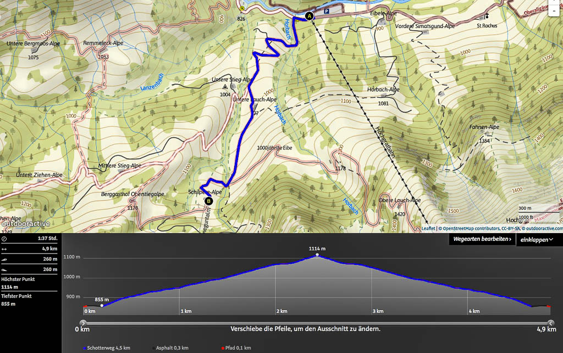The width and height of the screenshot is (563, 353).
Task: Click the right range slider handle
Action: 551,323
